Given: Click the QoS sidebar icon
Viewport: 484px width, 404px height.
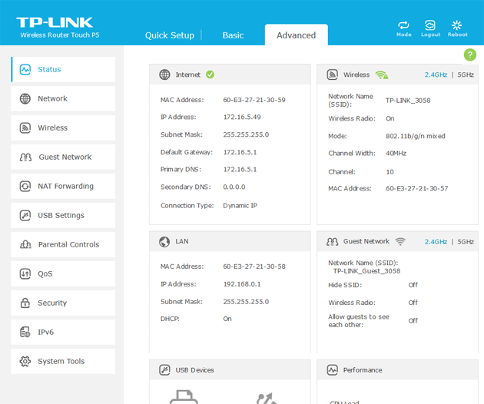Looking at the screenshot, I should tap(25, 273).
